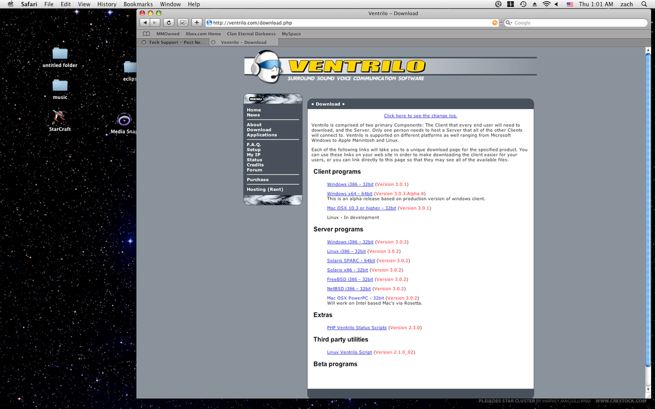Open the zach user menu
This screenshot has height=409, width=655.
(626, 4)
